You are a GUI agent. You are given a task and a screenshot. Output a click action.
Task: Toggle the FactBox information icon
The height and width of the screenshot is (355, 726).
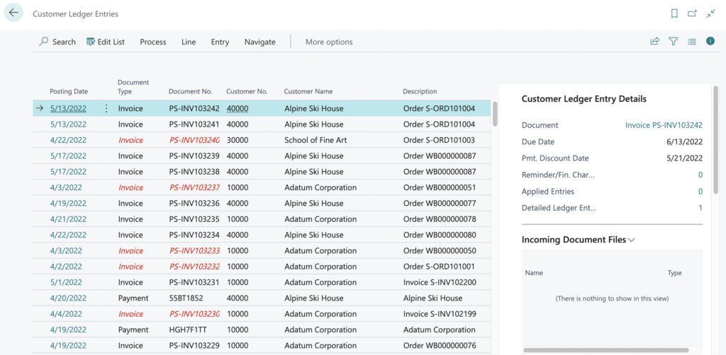710,41
